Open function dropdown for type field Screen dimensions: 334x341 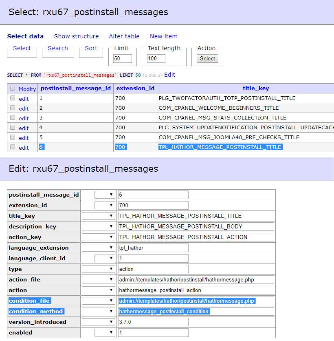(x=99, y=269)
